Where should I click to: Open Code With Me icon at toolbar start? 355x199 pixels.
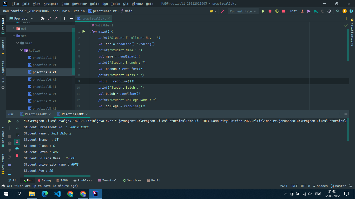tap(213, 11)
